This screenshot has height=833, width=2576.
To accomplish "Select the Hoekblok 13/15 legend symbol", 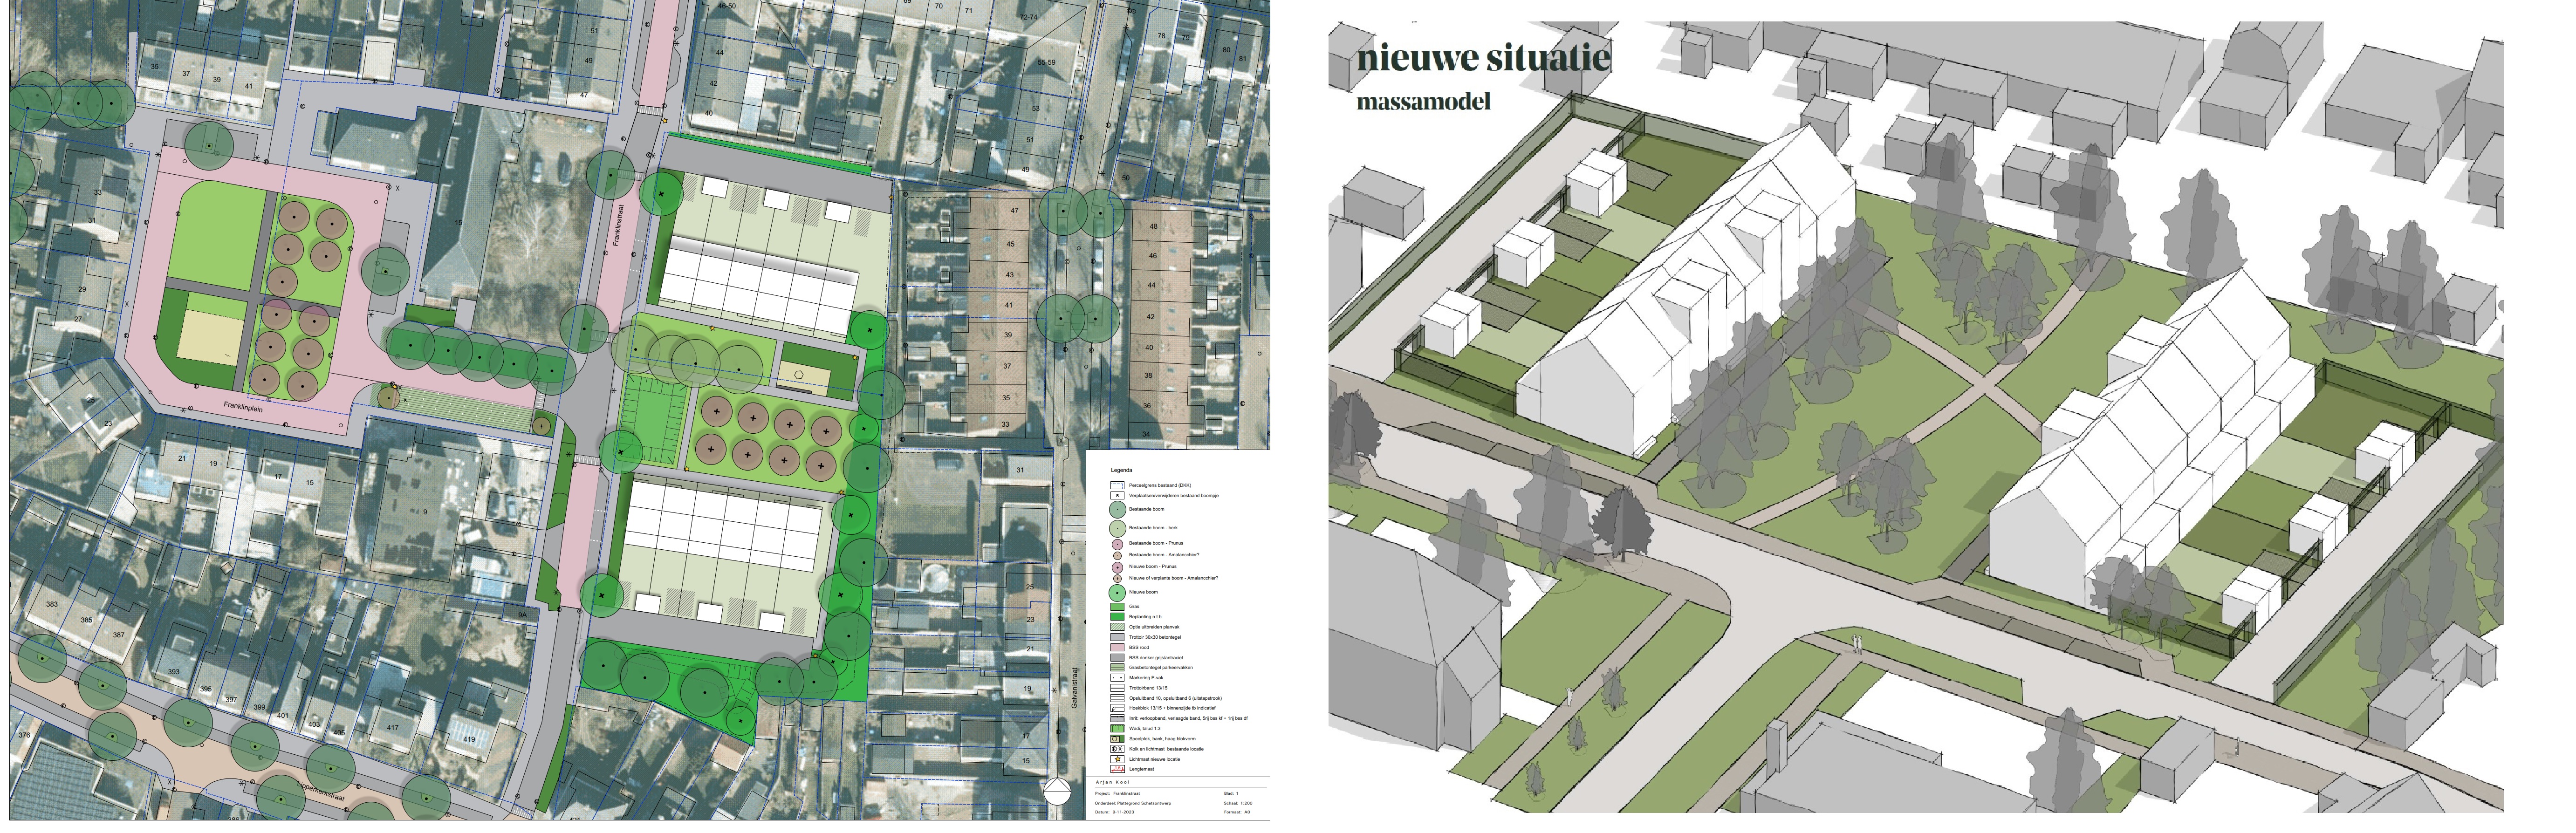I will [1118, 709].
